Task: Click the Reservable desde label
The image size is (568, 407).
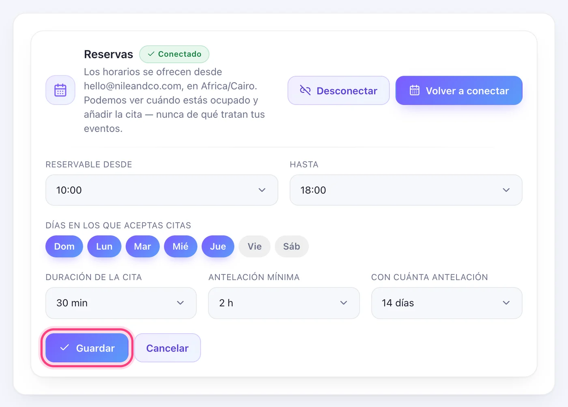Action: (x=89, y=165)
